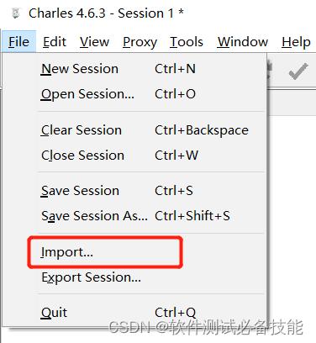This screenshot has height=343, width=316.
Task: Open the Proxy menu
Action: (x=140, y=42)
